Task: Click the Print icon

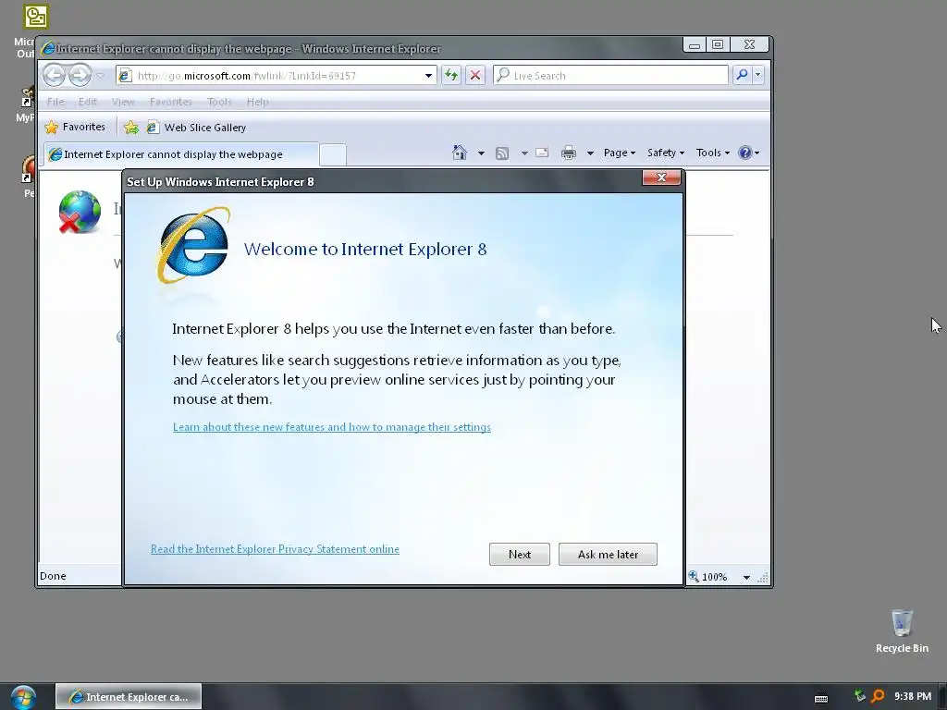Action: coord(569,153)
